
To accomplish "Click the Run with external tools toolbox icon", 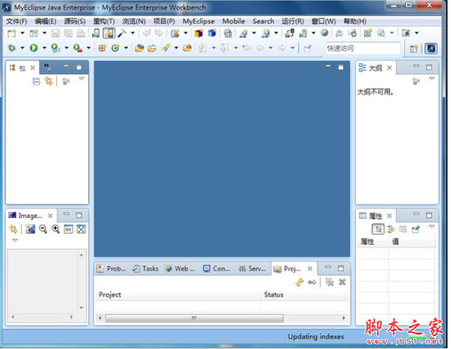I will point(77,48).
